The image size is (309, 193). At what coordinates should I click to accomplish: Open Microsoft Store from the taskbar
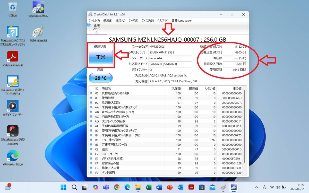tap(202, 187)
